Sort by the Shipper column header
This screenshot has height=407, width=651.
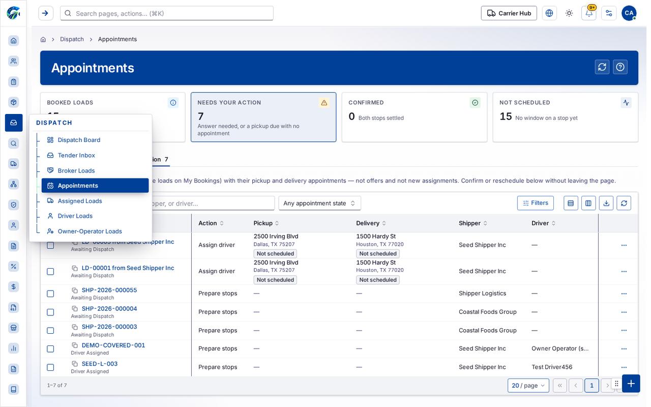click(x=473, y=223)
